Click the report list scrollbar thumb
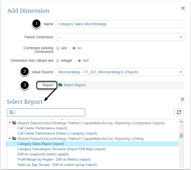This screenshot has height=170, width=191. pyautogui.click(x=181, y=136)
